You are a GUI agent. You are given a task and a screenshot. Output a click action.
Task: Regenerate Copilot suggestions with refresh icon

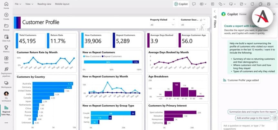point(275,118)
